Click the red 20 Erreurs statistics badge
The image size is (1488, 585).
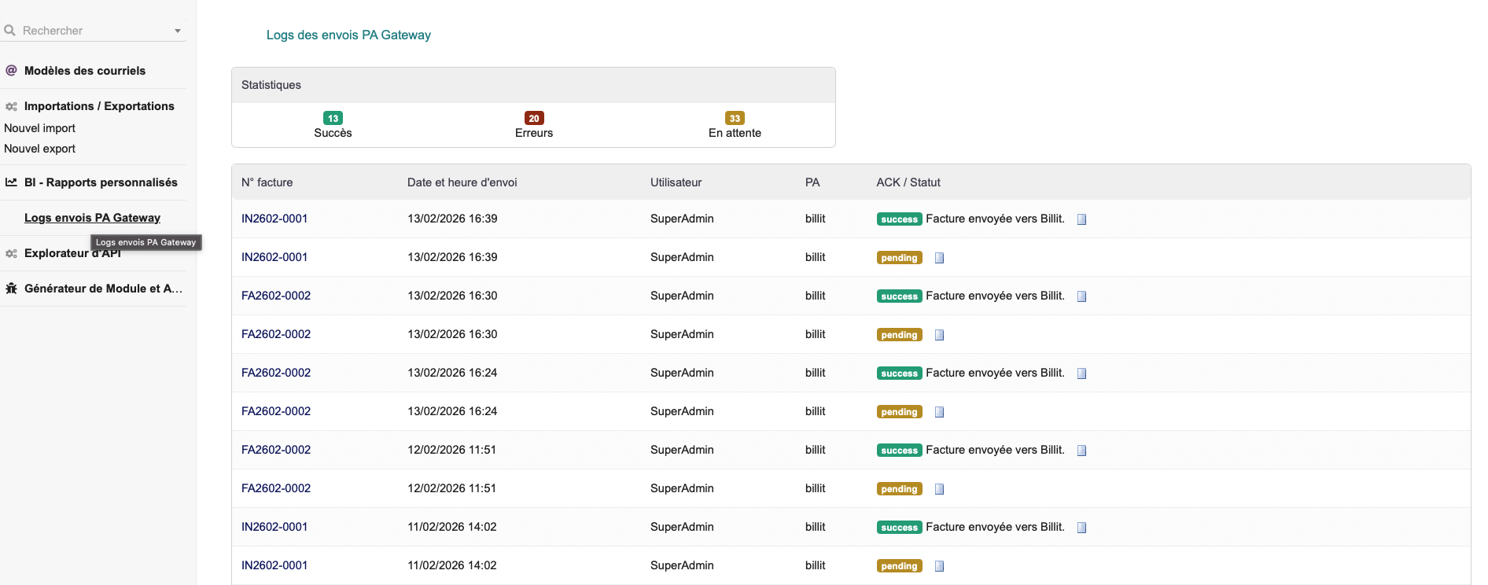[534, 119]
